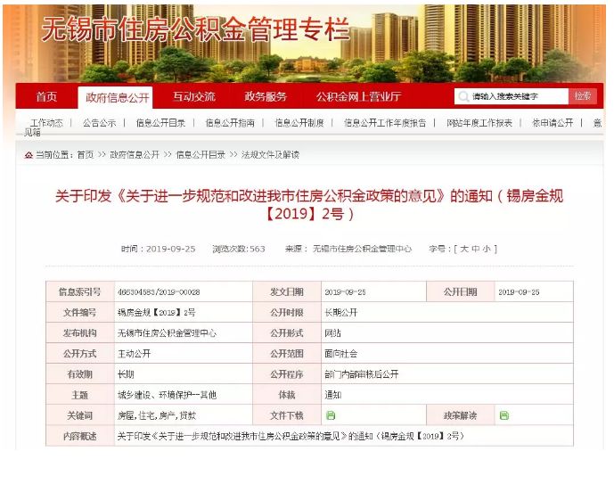Viewport: 614px width, 484px height.
Task: Select 发文日期 value 2019-09-25
Action: coord(345,292)
